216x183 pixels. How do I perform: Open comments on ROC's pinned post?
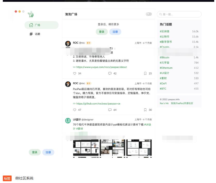click(110, 73)
